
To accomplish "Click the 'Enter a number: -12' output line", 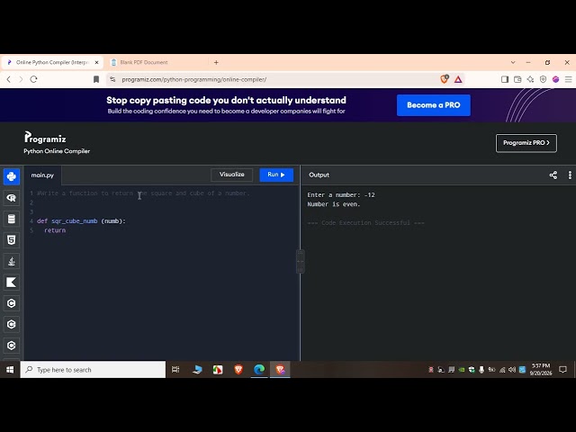I will click(x=341, y=195).
